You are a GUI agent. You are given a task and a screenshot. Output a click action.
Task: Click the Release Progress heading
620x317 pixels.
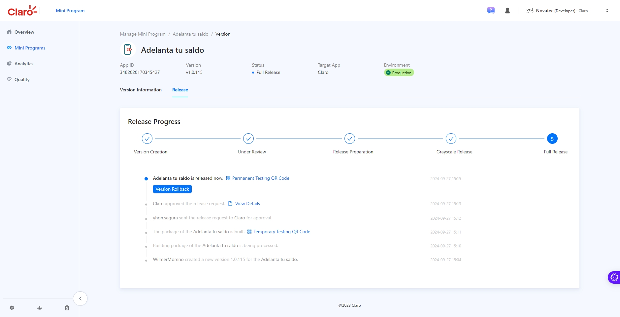point(154,122)
